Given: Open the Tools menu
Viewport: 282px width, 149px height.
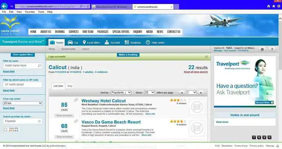Looking at the screenshot, I should click(41, 12).
